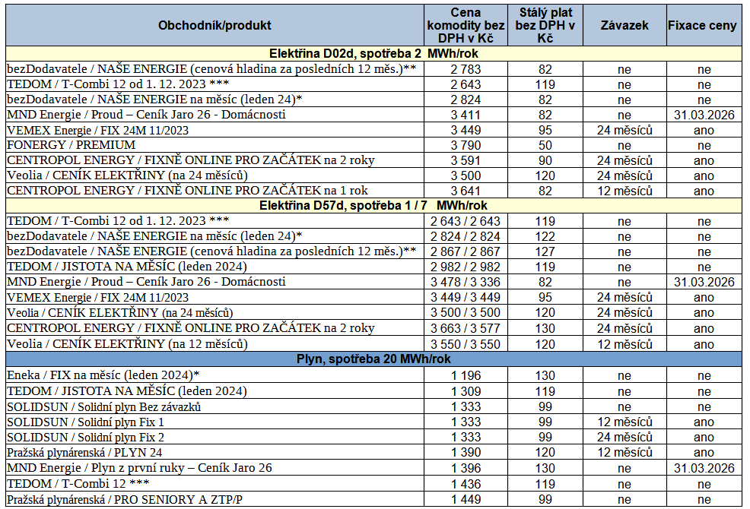Click the Obchodník/produkt column header

click(215, 25)
